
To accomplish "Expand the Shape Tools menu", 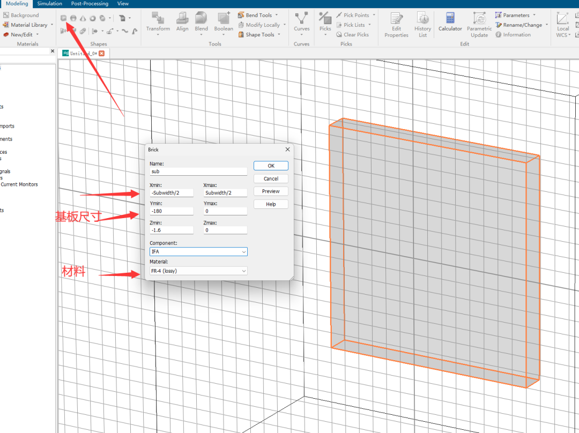I will click(x=279, y=34).
